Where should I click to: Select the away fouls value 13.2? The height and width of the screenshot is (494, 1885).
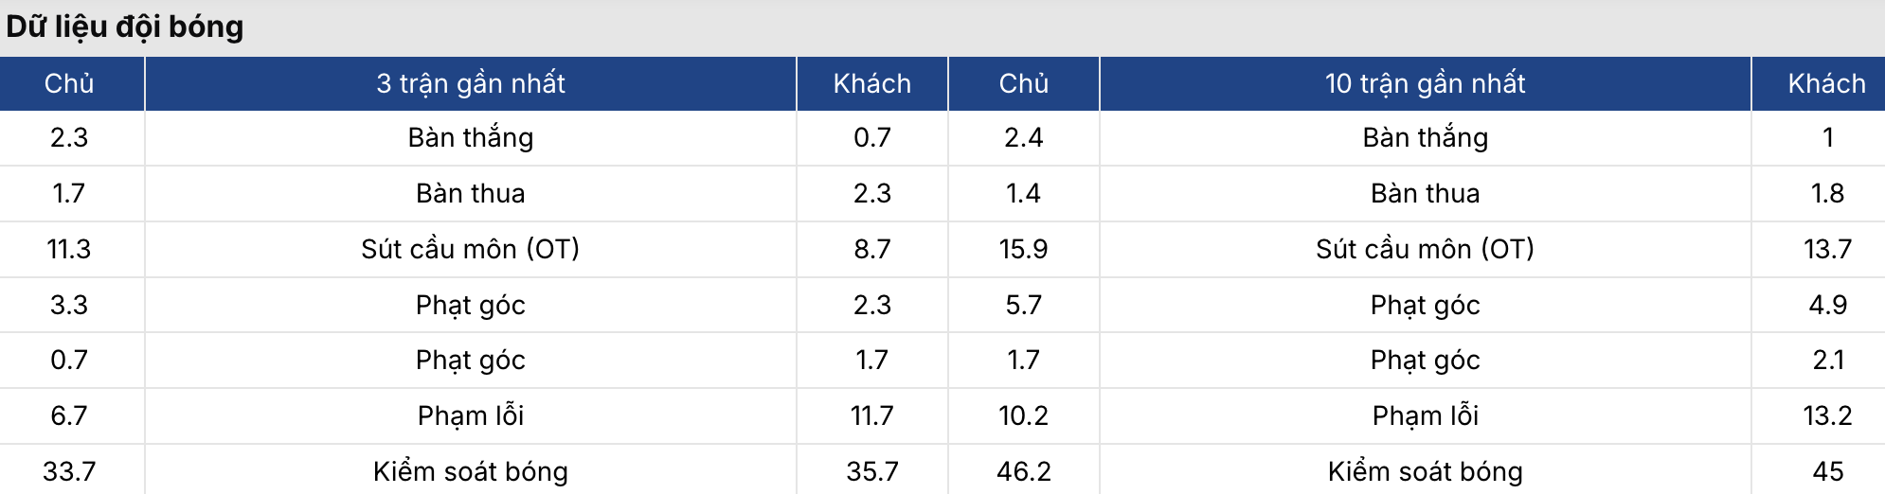(1827, 415)
